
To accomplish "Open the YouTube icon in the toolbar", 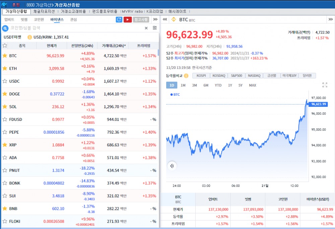I will [x=128, y=19].
